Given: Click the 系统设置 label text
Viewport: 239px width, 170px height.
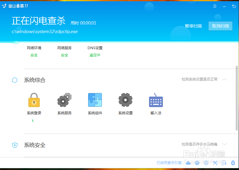Looking at the screenshot, I should [x=125, y=113].
